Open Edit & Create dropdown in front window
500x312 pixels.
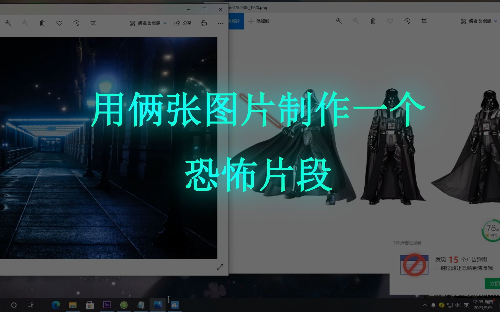[148, 23]
